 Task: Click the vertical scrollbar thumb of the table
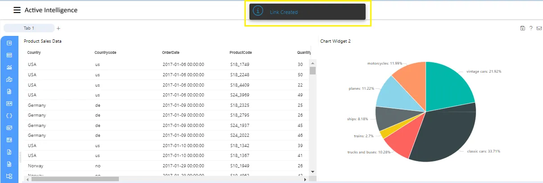point(313,70)
